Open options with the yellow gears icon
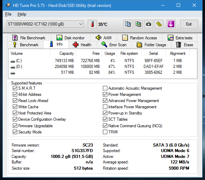The width and height of the screenshot is (205, 180). pyautogui.click(x=159, y=24)
